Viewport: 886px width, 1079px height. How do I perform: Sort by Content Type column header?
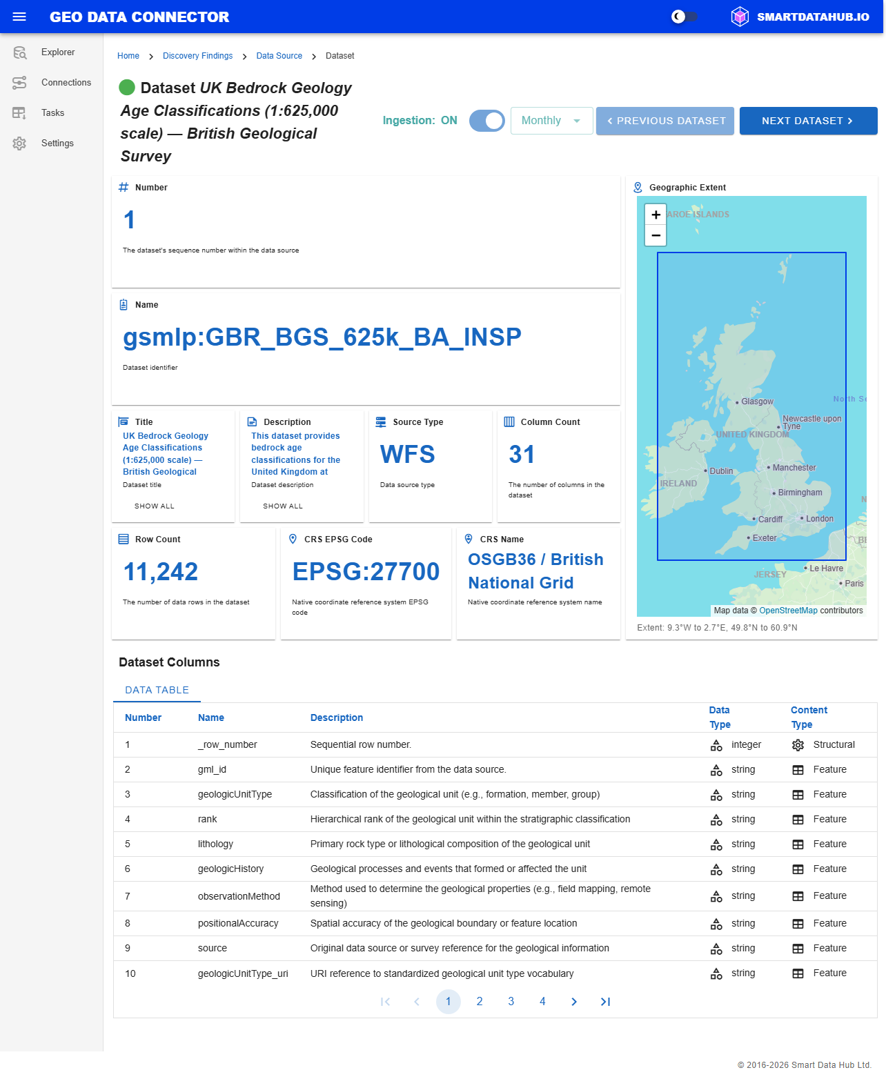click(809, 717)
